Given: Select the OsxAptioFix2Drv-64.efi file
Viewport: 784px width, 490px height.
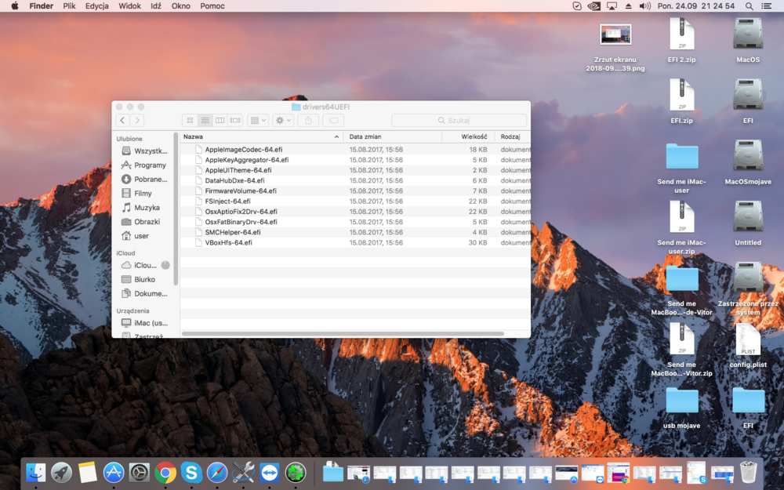Looking at the screenshot, I should pos(241,212).
